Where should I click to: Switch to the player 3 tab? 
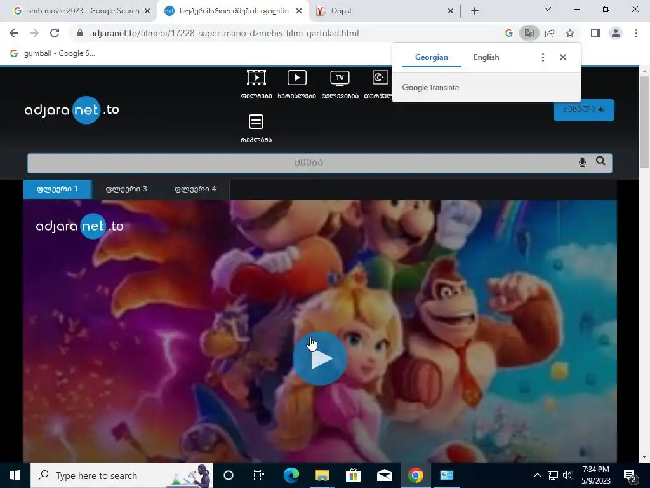[x=126, y=189]
